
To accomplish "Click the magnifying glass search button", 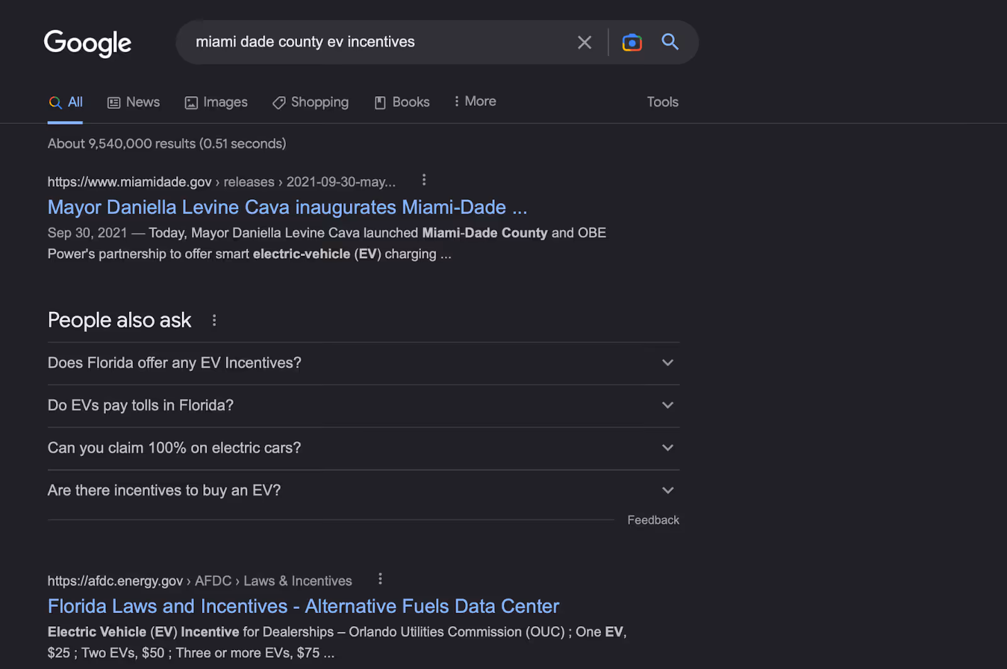I will [670, 42].
